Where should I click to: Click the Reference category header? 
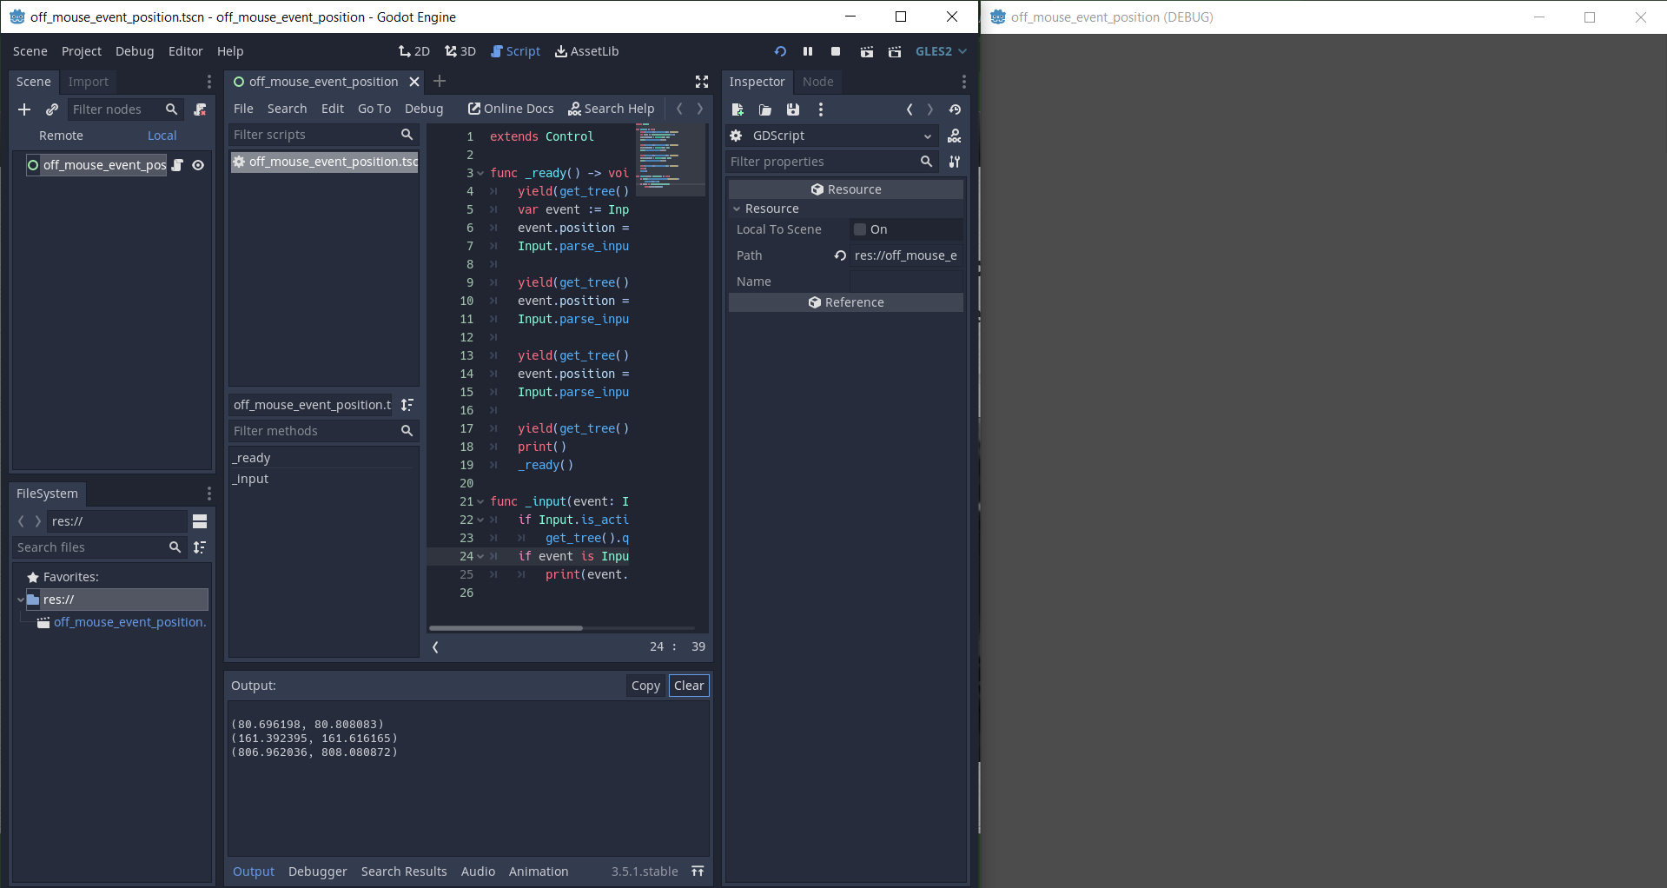coord(846,302)
